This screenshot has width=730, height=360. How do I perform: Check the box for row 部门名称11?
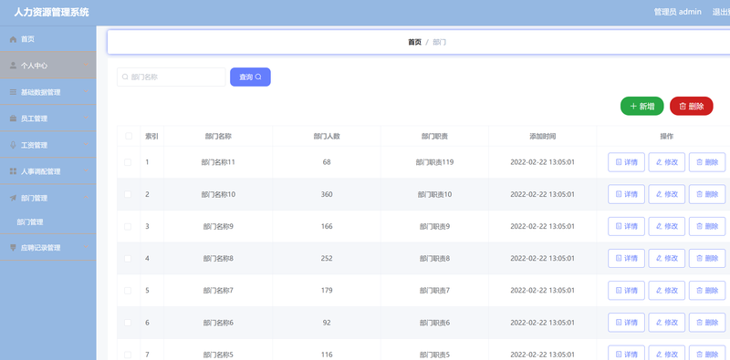pos(128,162)
